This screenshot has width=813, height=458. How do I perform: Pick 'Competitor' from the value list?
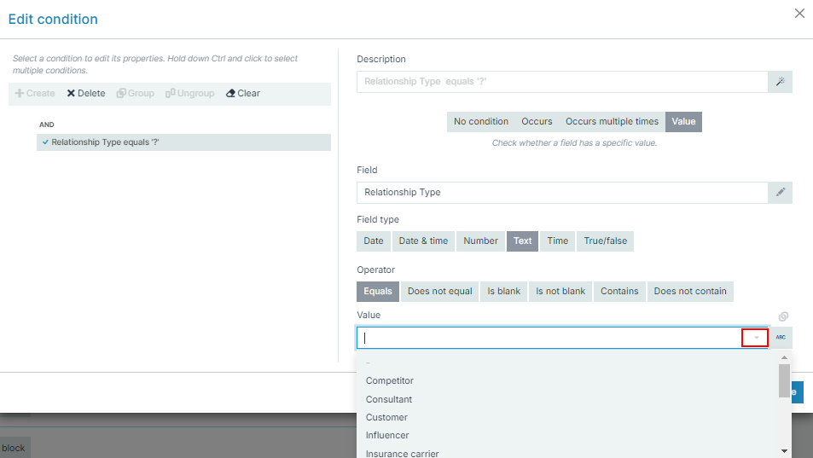389,381
